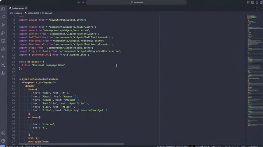Open the Explorer view
Screen dimensions: 263x147
point(3,9)
